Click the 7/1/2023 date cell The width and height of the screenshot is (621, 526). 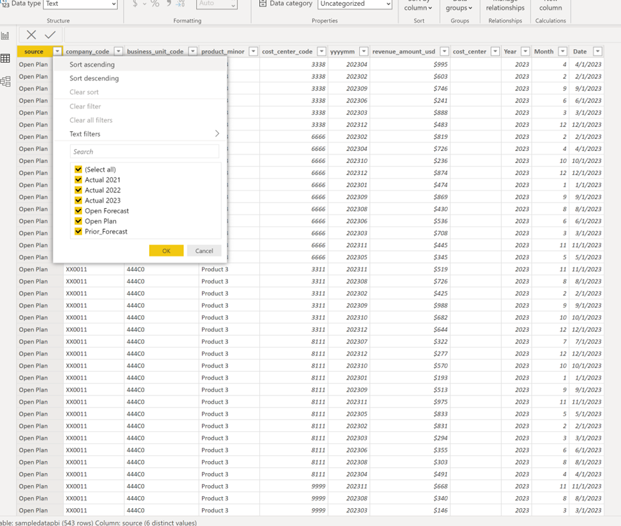[x=586, y=341]
